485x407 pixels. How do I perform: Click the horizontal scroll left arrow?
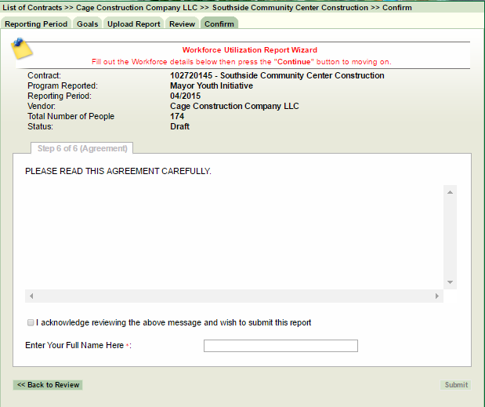31,296
